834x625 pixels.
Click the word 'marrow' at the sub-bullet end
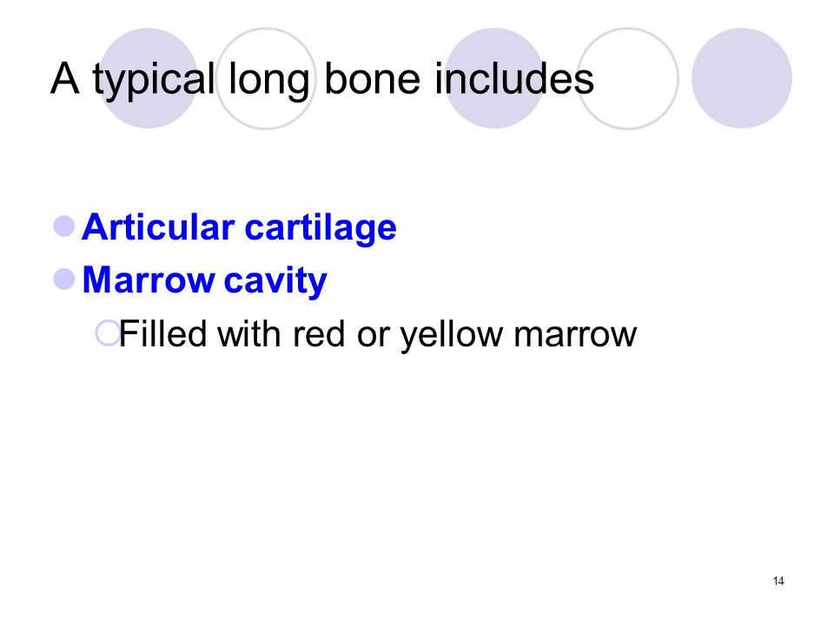tap(575, 336)
